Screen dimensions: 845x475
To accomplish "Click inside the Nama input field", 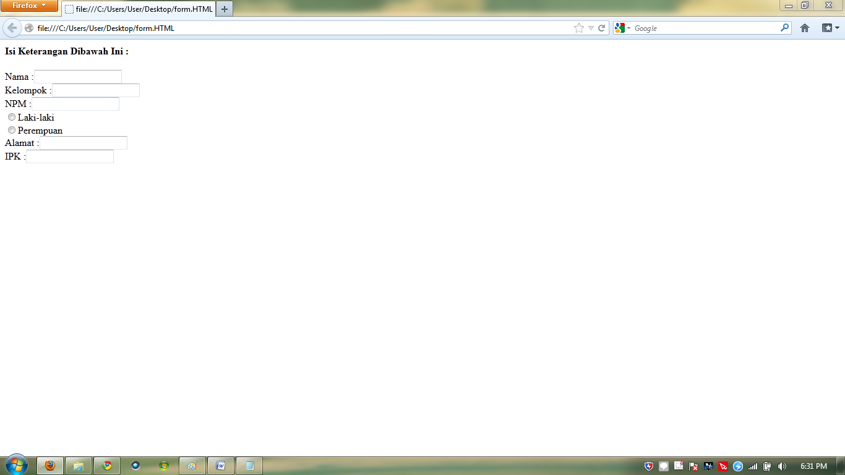I will pos(77,76).
